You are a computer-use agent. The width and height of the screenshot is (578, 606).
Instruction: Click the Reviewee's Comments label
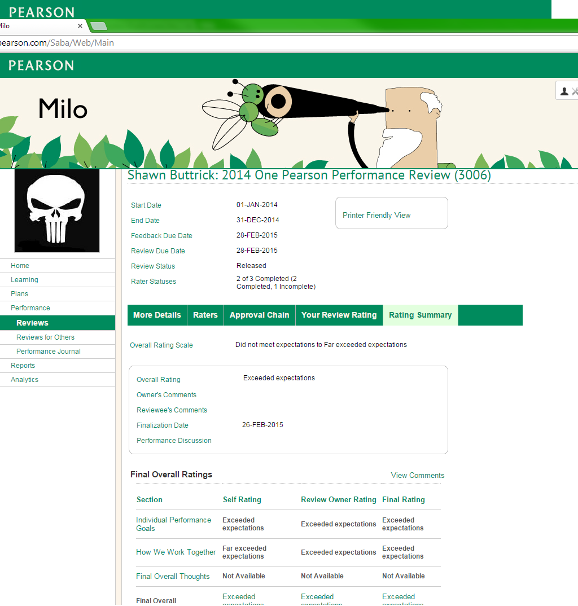click(172, 410)
